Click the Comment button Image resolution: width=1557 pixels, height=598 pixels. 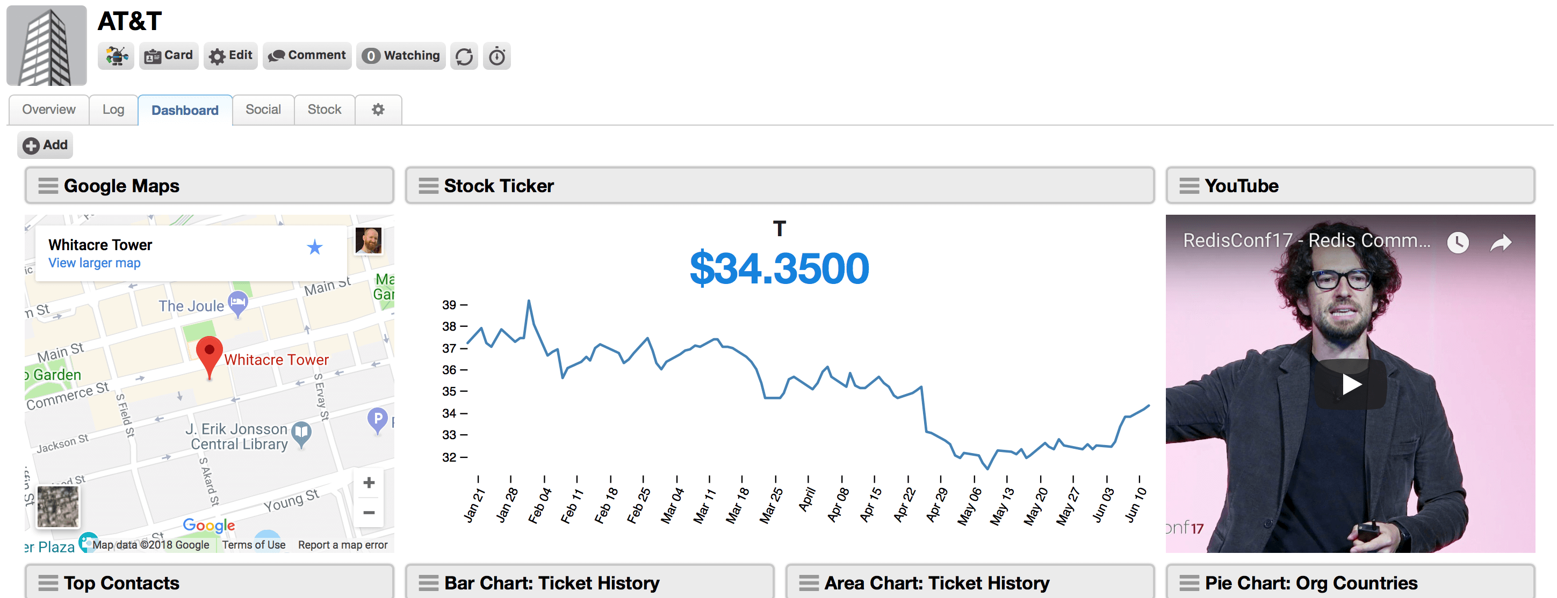(x=307, y=56)
